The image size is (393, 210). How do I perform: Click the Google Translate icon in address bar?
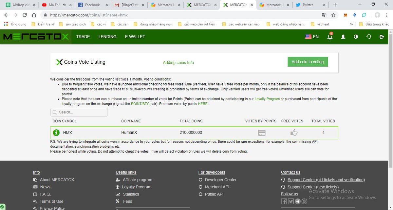324,15
